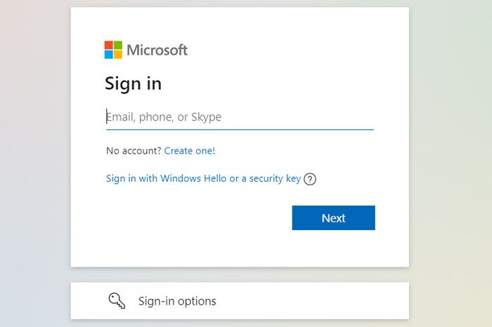Click the No account? text
This screenshot has width=492, height=327.
(x=134, y=151)
